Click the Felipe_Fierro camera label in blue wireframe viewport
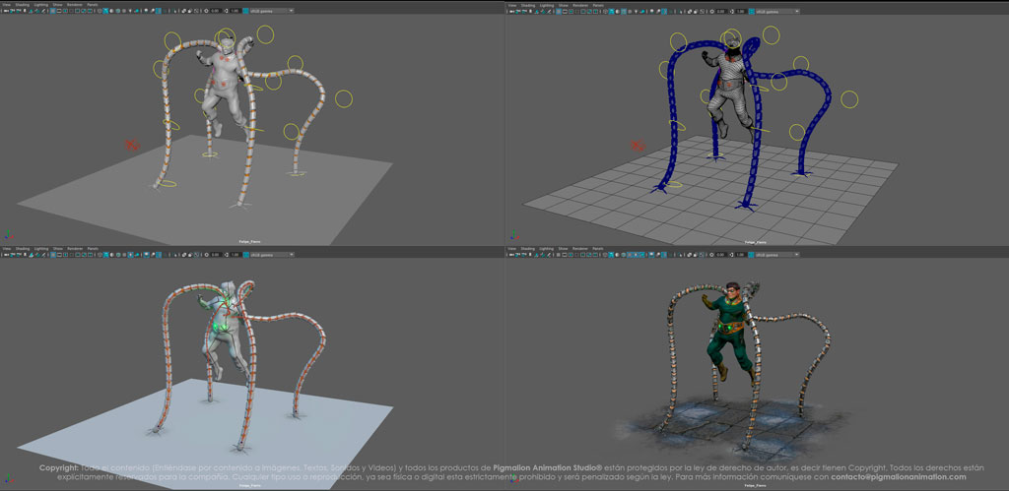Viewport: 1009px width, 491px height. [x=755, y=242]
